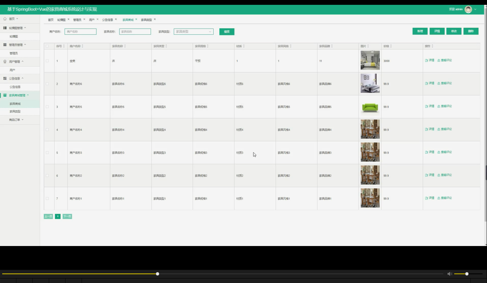Close the 家具类型 tab
The height and width of the screenshot is (283, 487).
click(155, 19)
